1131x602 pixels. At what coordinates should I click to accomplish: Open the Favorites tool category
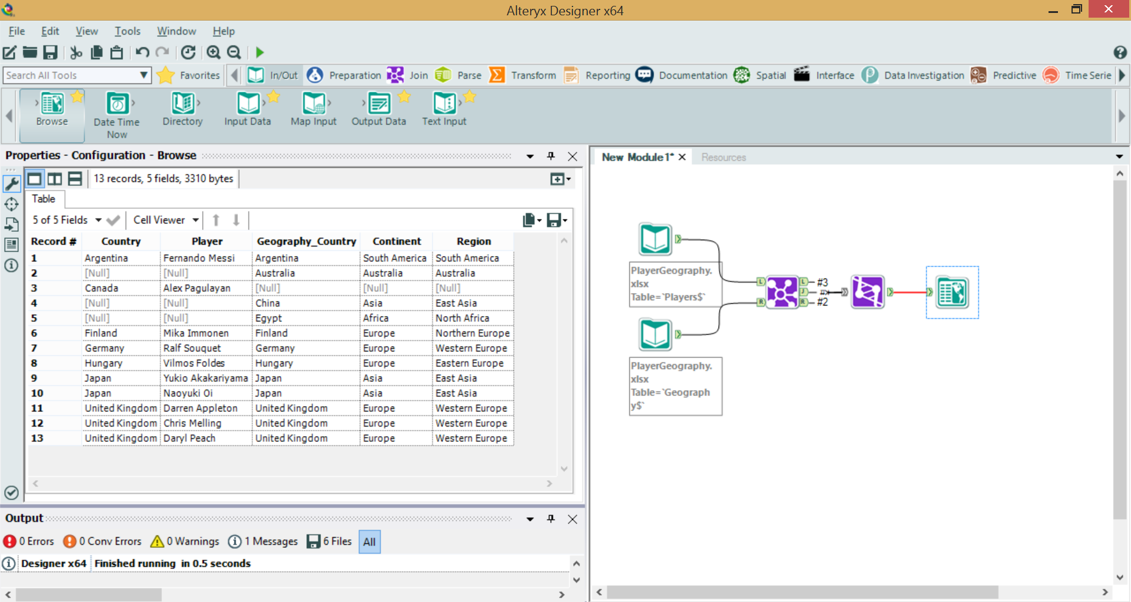pos(188,75)
